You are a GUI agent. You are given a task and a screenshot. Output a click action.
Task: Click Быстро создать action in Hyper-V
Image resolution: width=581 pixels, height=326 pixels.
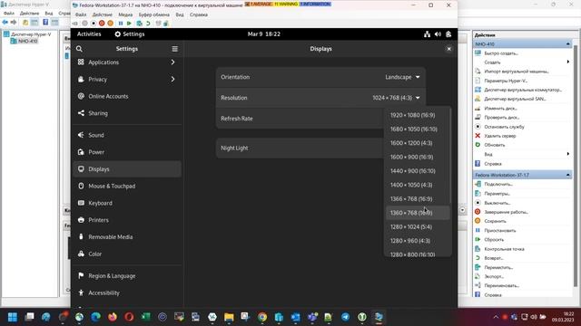(x=501, y=53)
